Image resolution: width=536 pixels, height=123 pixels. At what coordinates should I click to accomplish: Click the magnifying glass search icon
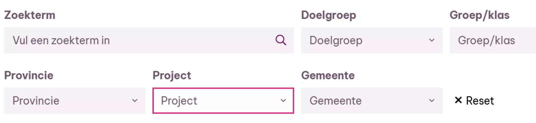click(281, 40)
